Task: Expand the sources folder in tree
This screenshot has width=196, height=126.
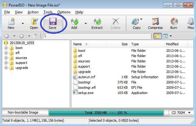Action: coord(6,58)
